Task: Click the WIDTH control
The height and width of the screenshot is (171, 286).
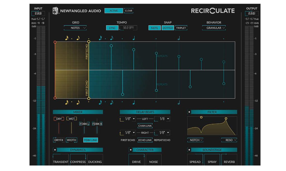Action: tap(71, 140)
